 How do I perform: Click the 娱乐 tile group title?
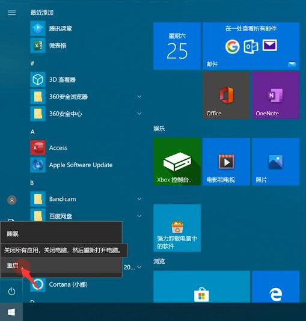(159, 129)
